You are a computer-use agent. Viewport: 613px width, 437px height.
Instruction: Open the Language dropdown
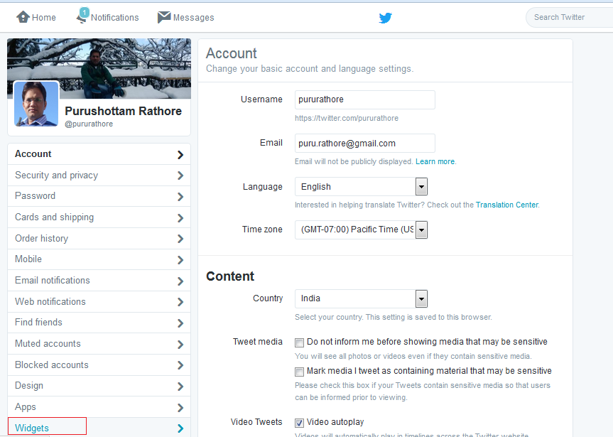click(421, 186)
